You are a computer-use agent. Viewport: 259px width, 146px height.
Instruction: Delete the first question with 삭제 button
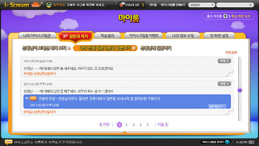tap(224, 61)
